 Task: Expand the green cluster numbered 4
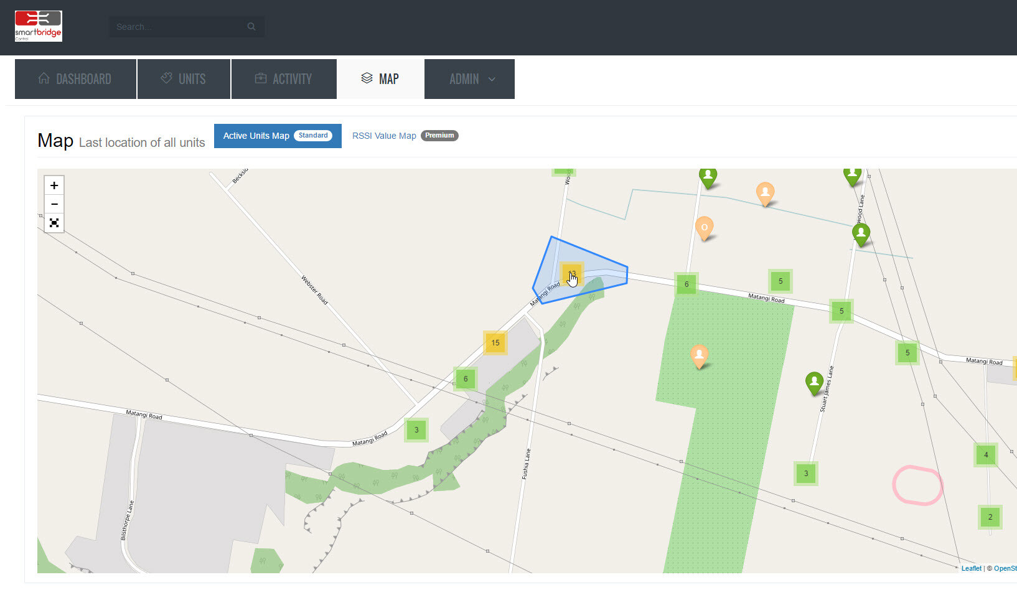point(986,455)
